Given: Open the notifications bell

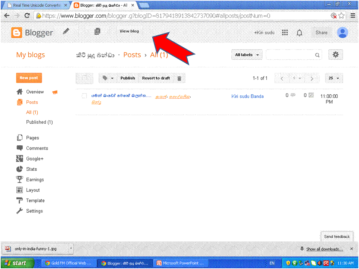Looking at the screenshot, I should pos(299,33).
